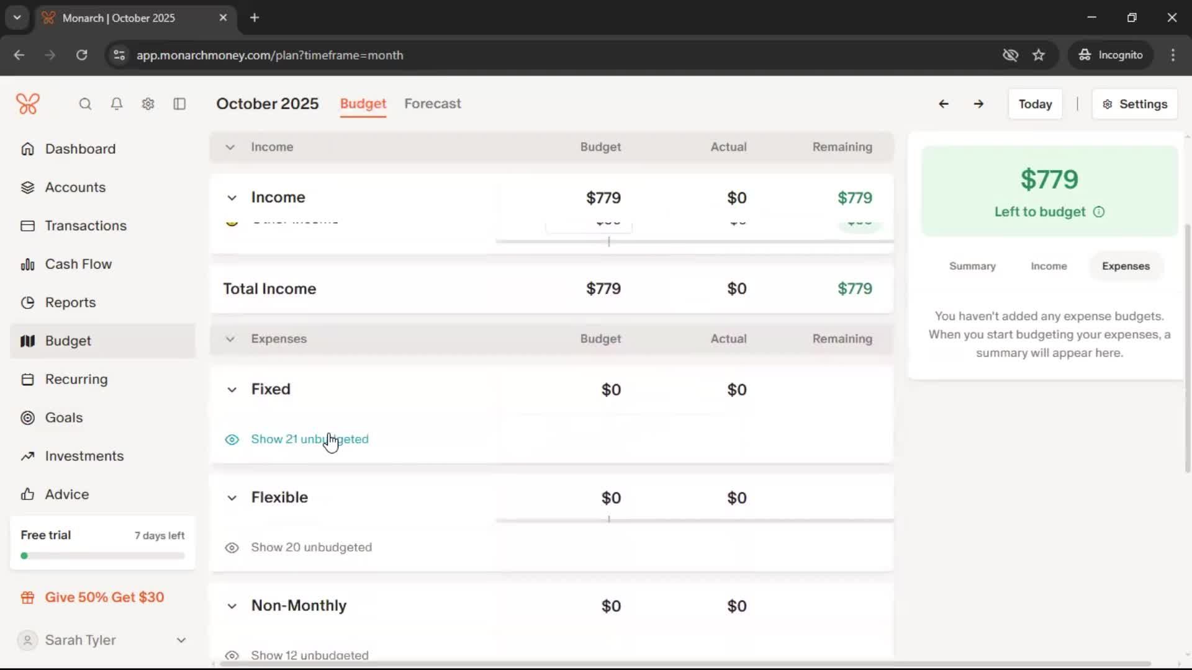
Task: Go to next month arrow
Action: 978,104
